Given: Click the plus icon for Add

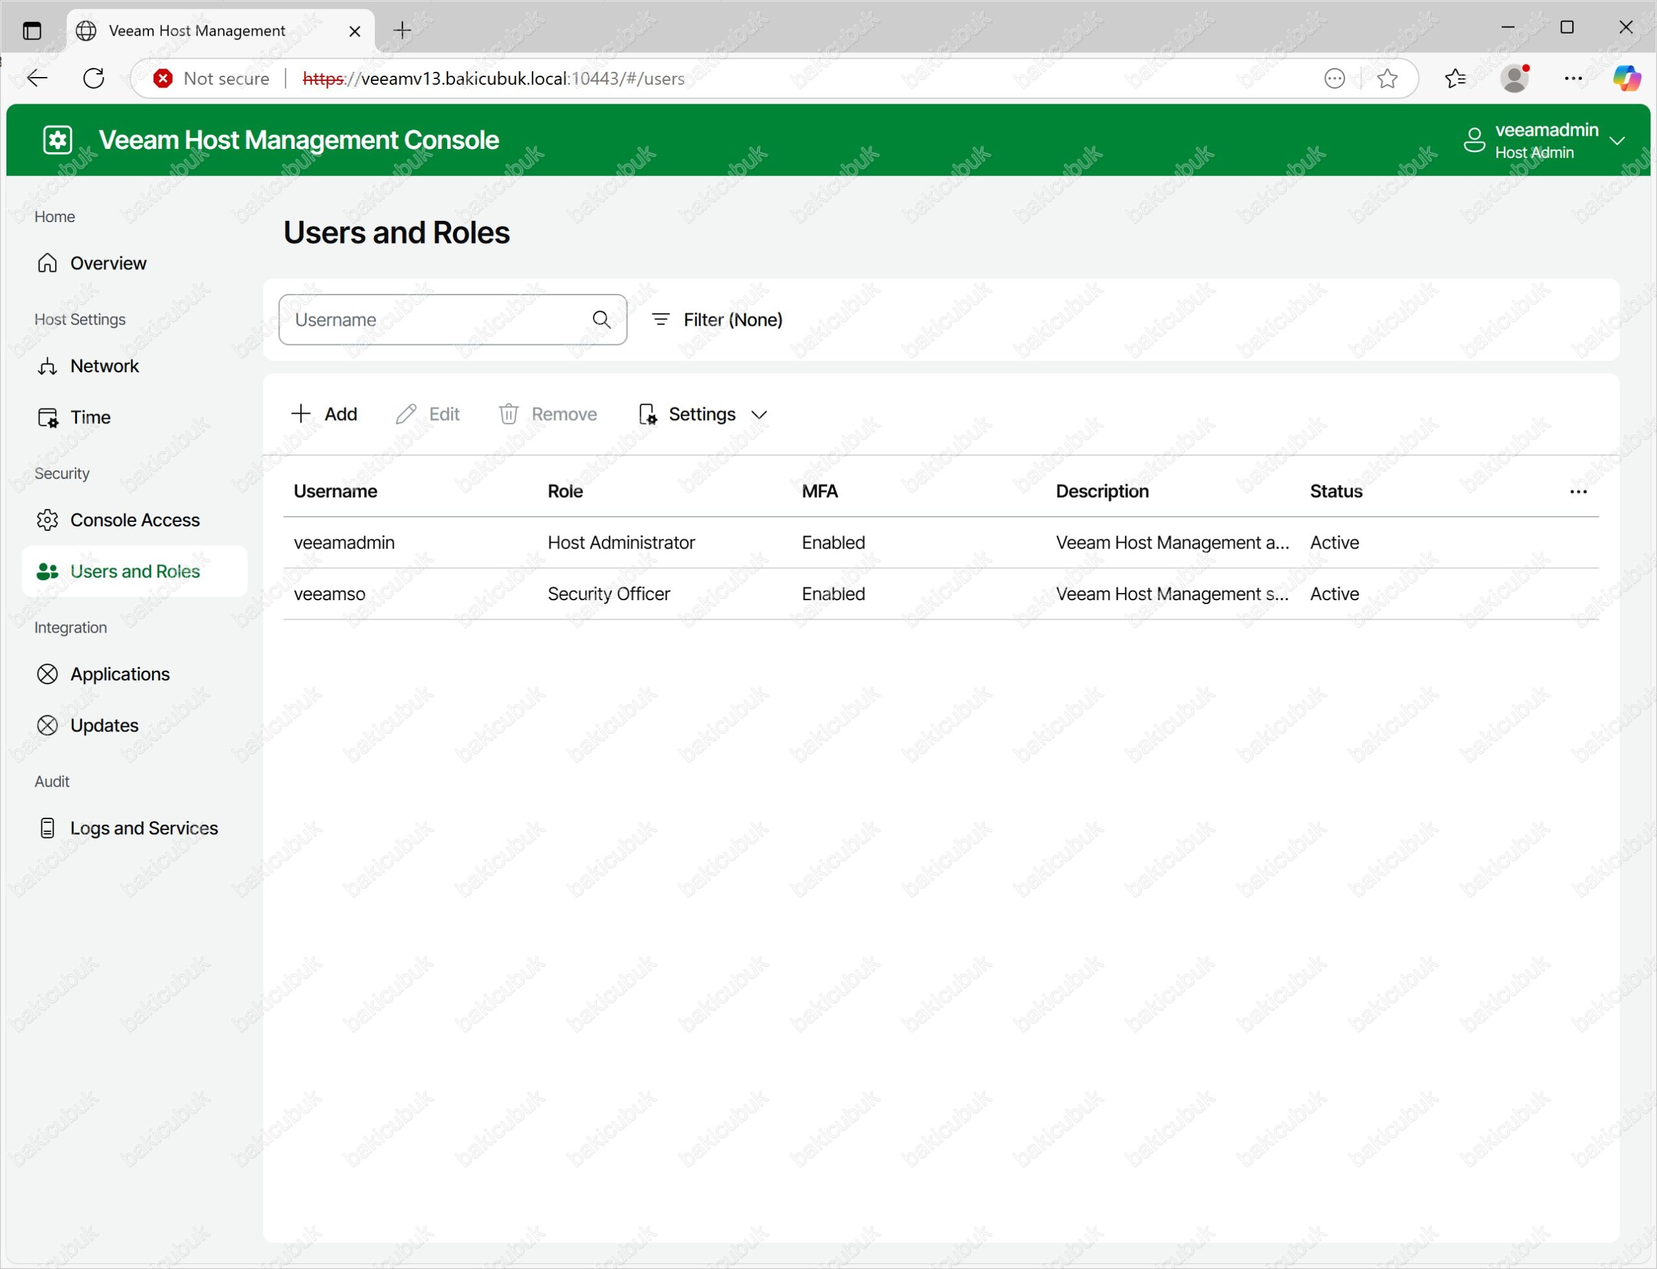Looking at the screenshot, I should (x=300, y=413).
